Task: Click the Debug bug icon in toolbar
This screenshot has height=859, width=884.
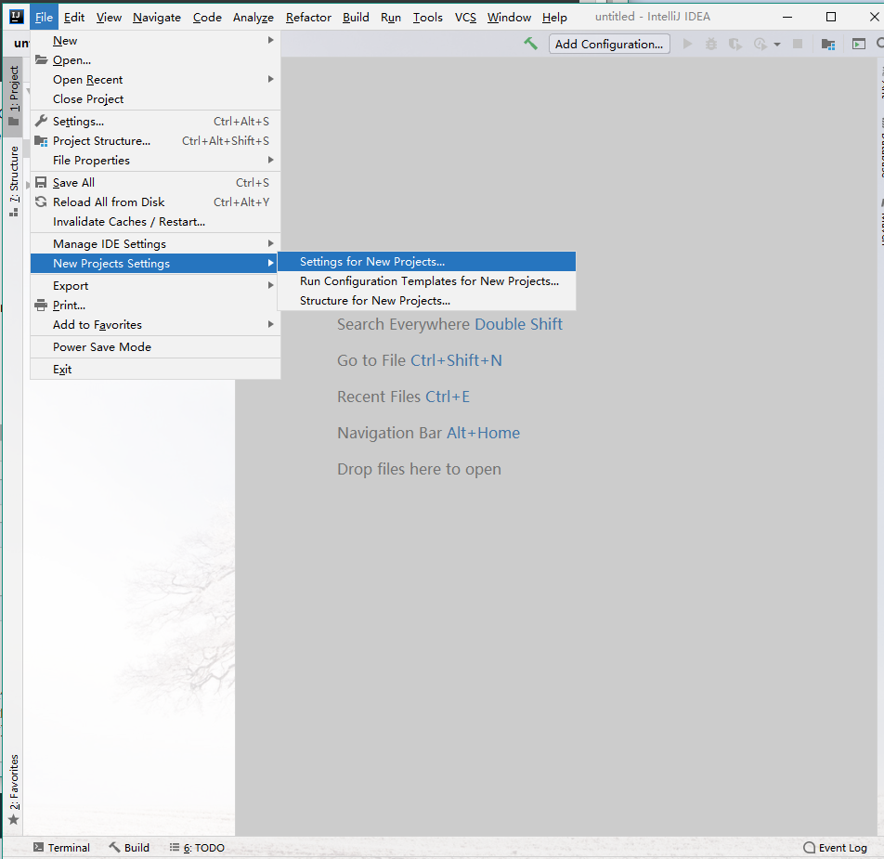Action: [x=711, y=44]
